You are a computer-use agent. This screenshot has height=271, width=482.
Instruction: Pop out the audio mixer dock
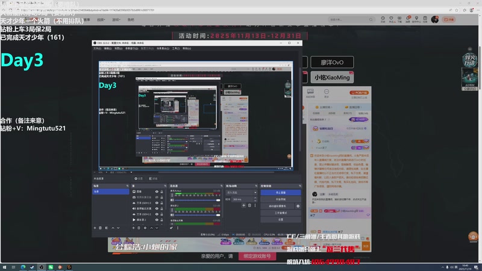(221, 186)
